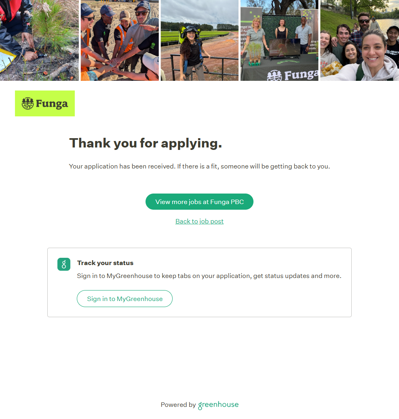Click the Funga logo banner
This screenshot has height=419, width=399.
click(44, 103)
